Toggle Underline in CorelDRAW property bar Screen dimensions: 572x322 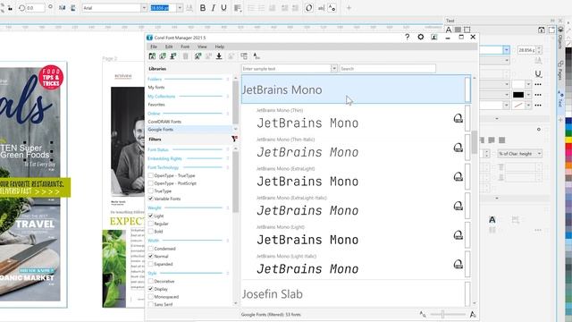[223, 8]
